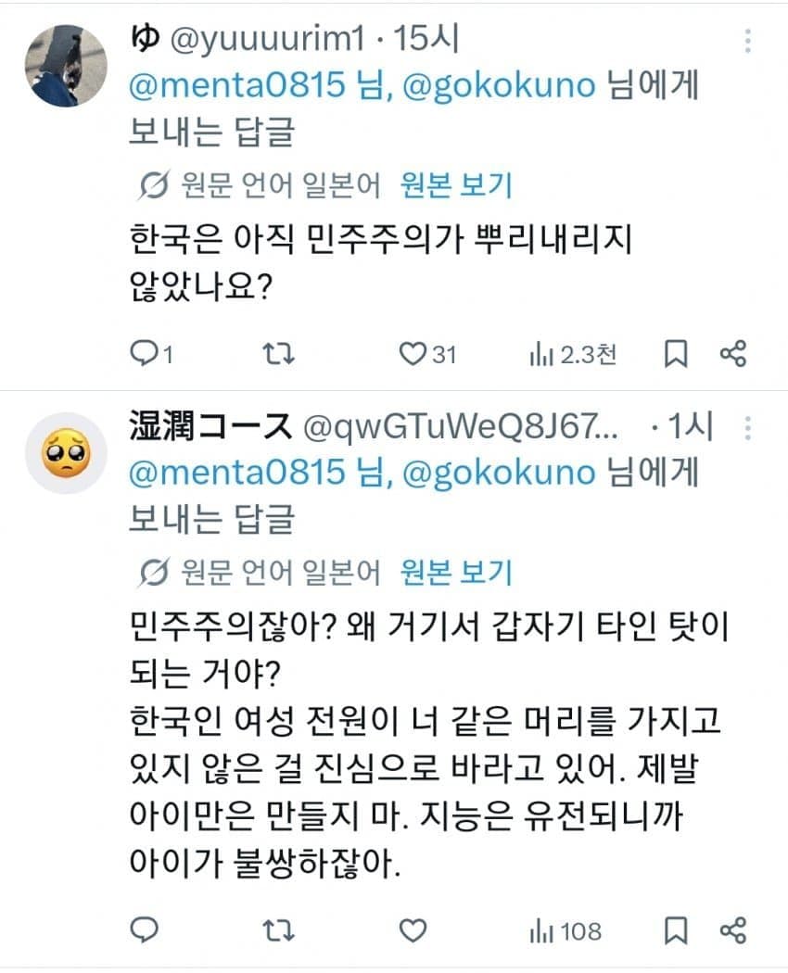View analytics showing 2.3천 views
This screenshot has width=788, height=973.
coord(573,355)
